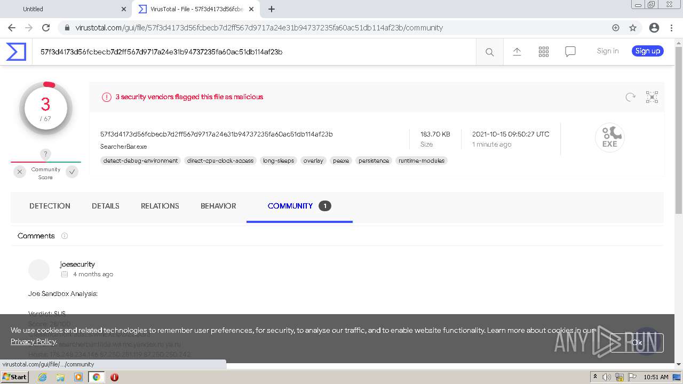Click the '3 security vendors flagged' message
Viewport: 683px width, 384px height.
click(189, 97)
